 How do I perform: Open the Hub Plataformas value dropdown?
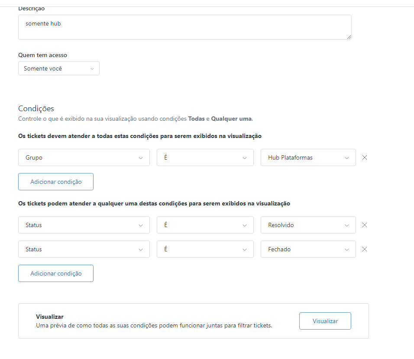(x=308, y=157)
